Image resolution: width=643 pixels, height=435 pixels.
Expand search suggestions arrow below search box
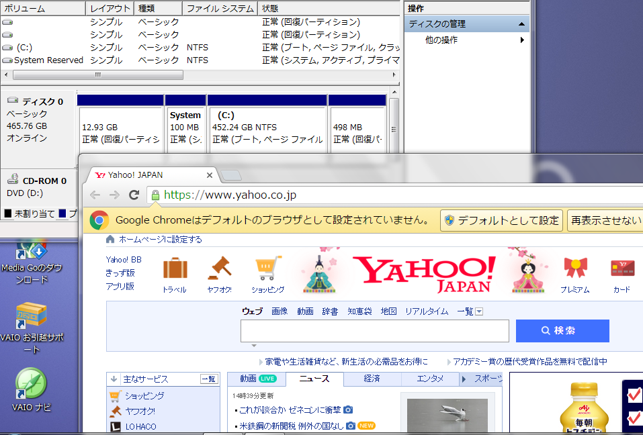click(x=254, y=346)
